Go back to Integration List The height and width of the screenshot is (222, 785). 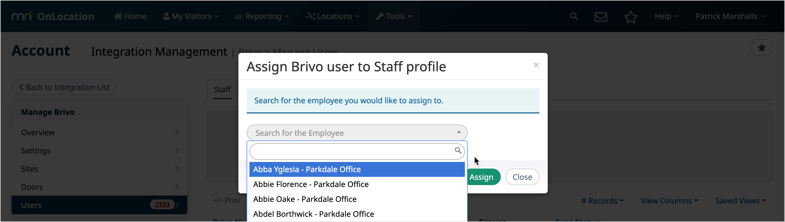(x=64, y=88)
